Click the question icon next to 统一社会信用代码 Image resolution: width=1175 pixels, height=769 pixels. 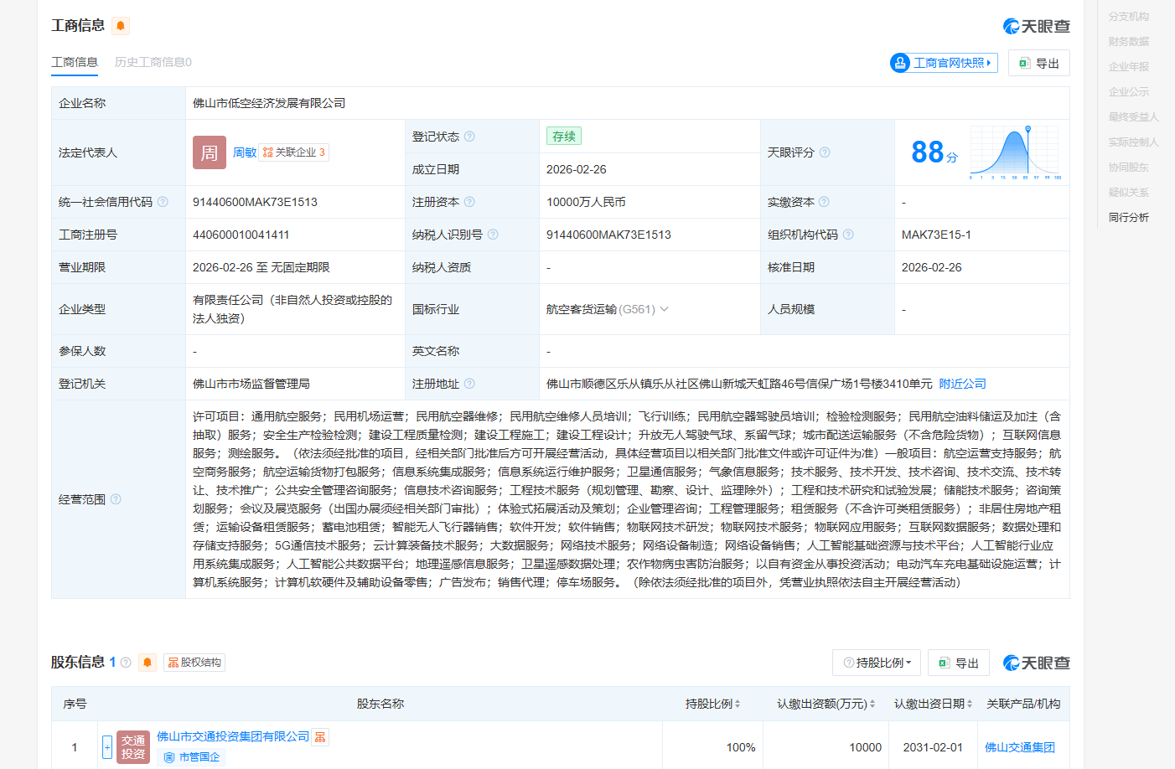[x=163, y=202]
